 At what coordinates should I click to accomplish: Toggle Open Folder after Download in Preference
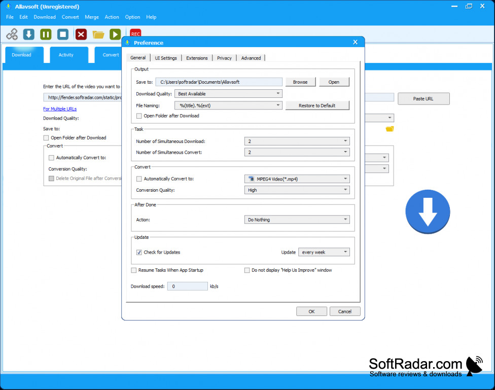[139, 116]
